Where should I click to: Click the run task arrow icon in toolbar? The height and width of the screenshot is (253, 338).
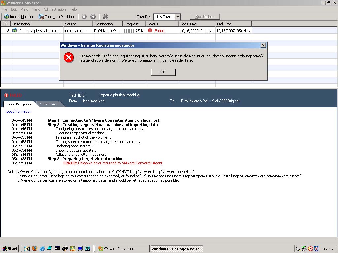93,17
